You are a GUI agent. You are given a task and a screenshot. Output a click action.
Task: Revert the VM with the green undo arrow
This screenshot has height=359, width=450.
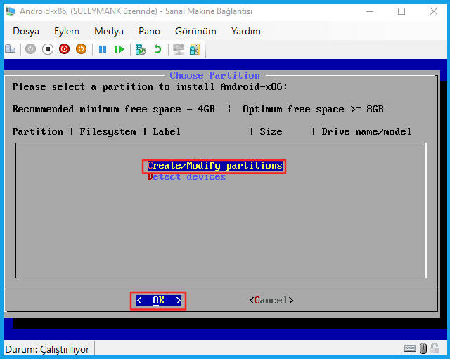(x=157, y=49)
